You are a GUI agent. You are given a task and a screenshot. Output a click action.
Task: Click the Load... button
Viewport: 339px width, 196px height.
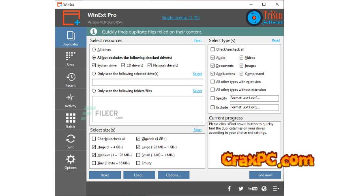[x=139, y=175]
